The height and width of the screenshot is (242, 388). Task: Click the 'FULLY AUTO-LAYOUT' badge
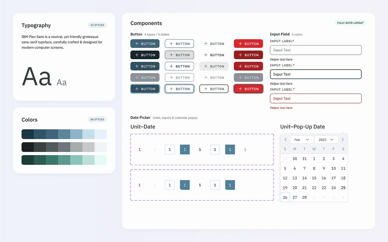350,23
